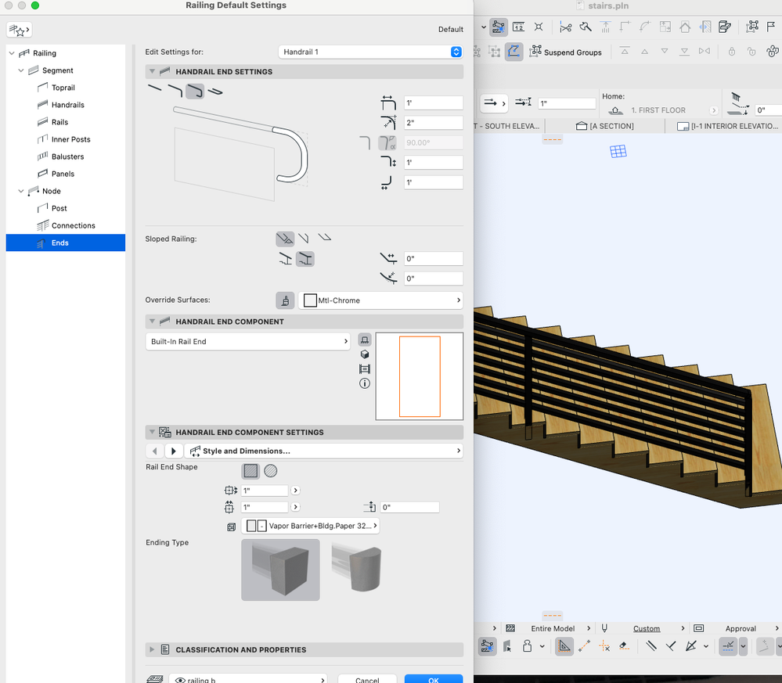The height and width of the screenshot is (683, 782).
Task: Click the Cancel button
Action: coord(367,679)
